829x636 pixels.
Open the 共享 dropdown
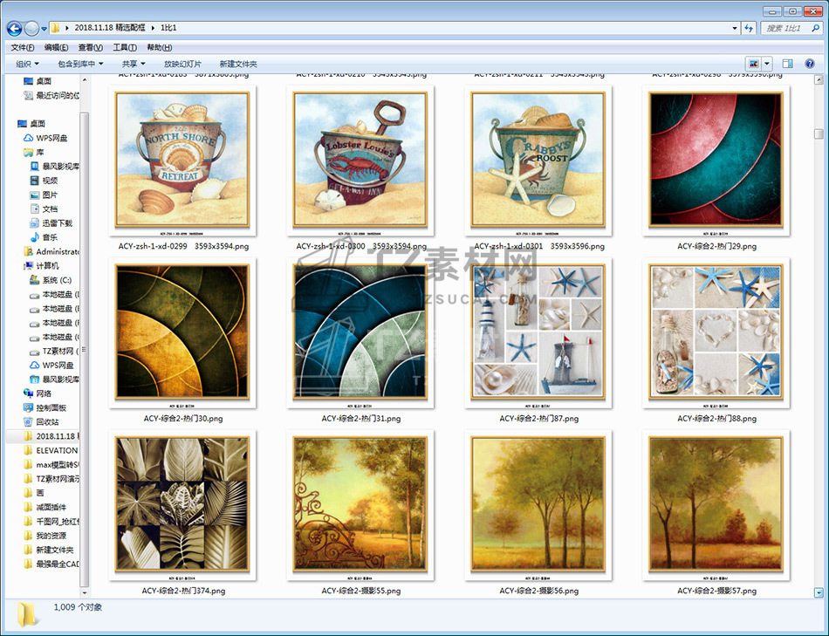[x=133, y=64]
